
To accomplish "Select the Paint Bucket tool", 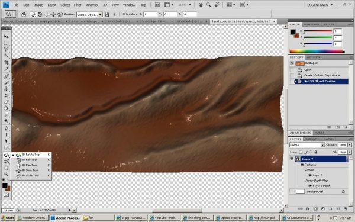I will click(x=6, y=108).
